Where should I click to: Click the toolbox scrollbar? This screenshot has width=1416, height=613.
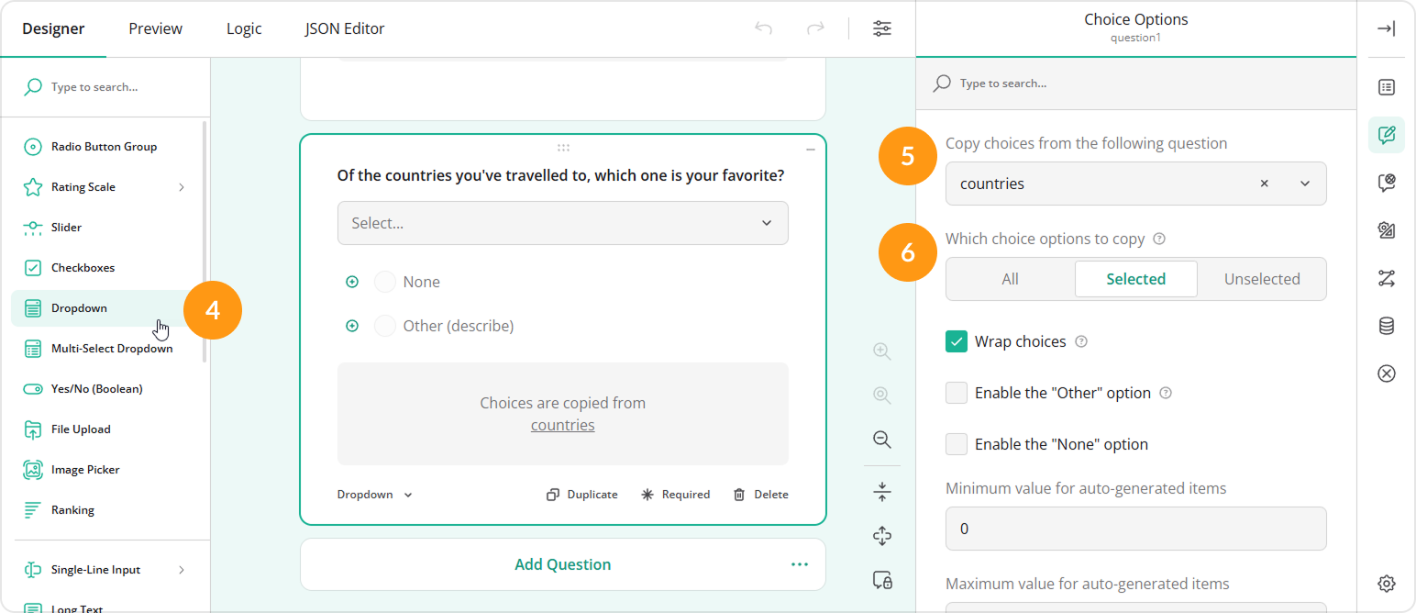coord(205,241)
